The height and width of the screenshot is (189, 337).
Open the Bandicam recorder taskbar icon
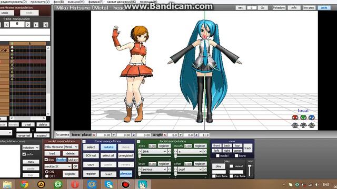tap(125, 184)
